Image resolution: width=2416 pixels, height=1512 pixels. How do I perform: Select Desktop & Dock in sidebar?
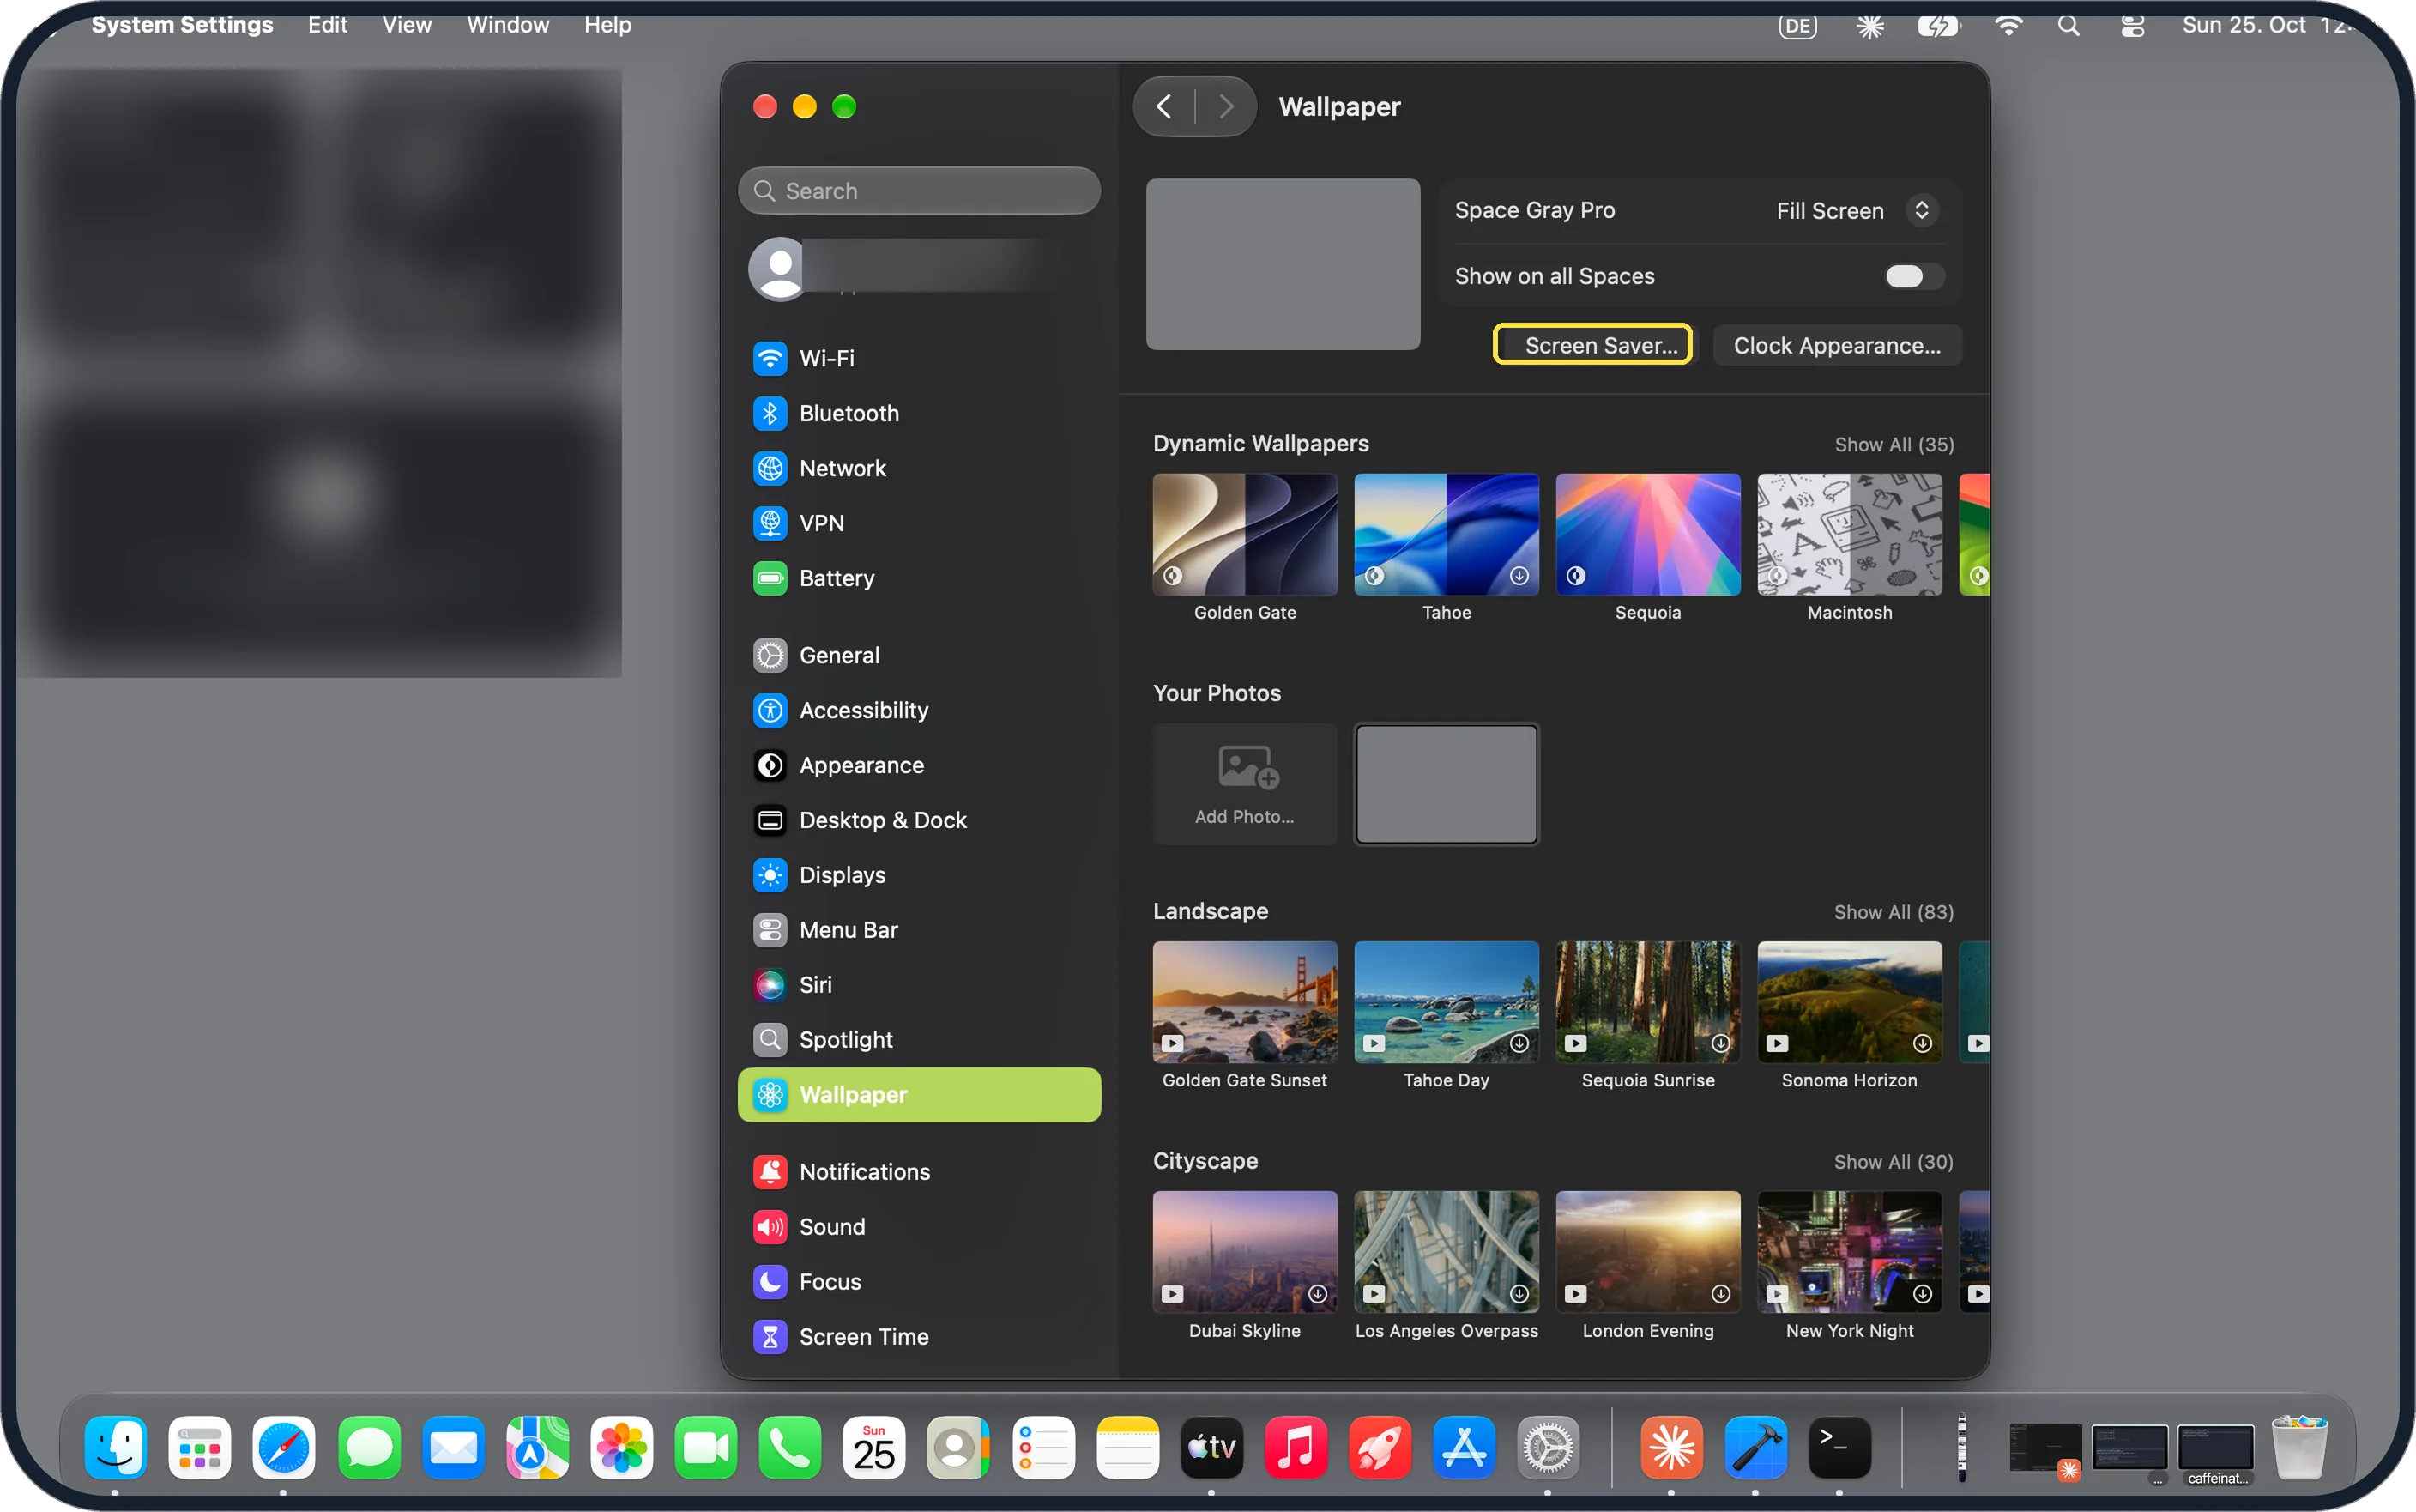[x=919, y=820]
